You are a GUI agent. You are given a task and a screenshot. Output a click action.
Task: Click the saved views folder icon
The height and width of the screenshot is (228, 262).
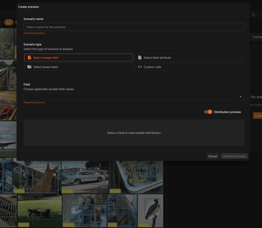click(30, 67)
